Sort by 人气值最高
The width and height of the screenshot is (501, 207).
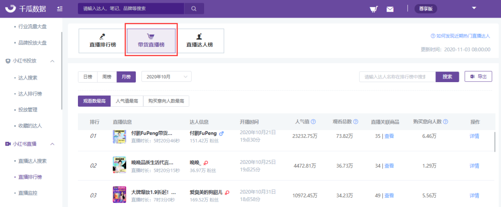127,101
